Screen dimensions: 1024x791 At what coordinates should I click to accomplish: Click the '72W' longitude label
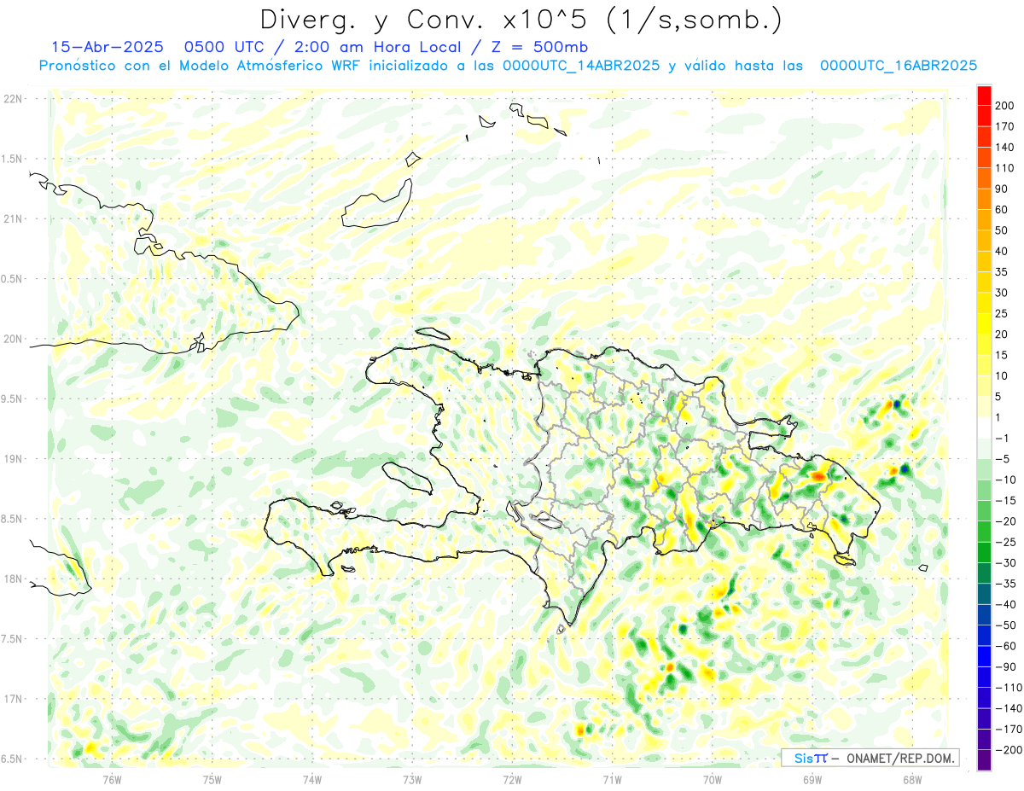click(x=512, y=778)
